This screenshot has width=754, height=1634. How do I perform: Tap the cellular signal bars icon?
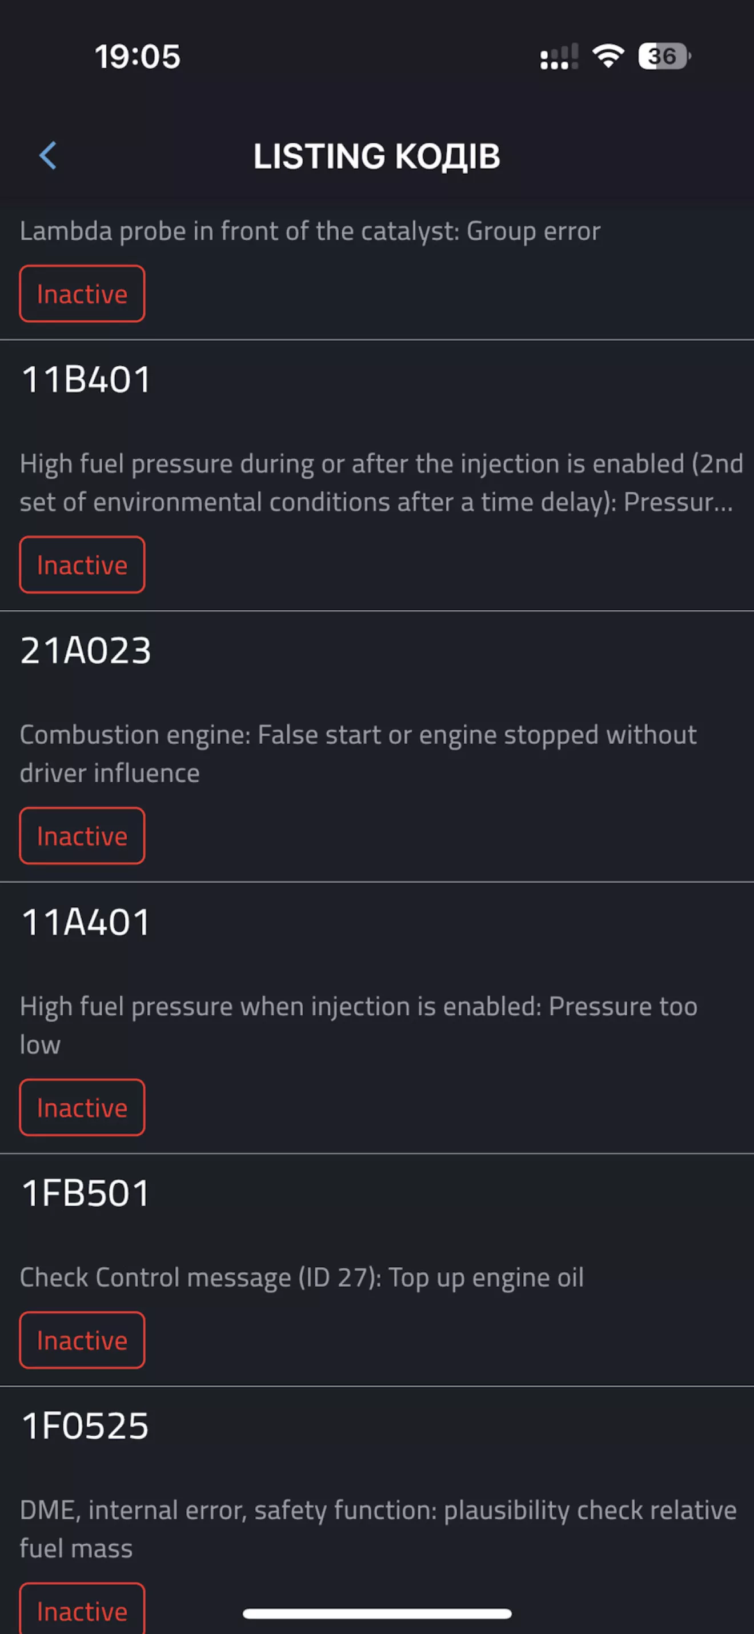[559, 57]
